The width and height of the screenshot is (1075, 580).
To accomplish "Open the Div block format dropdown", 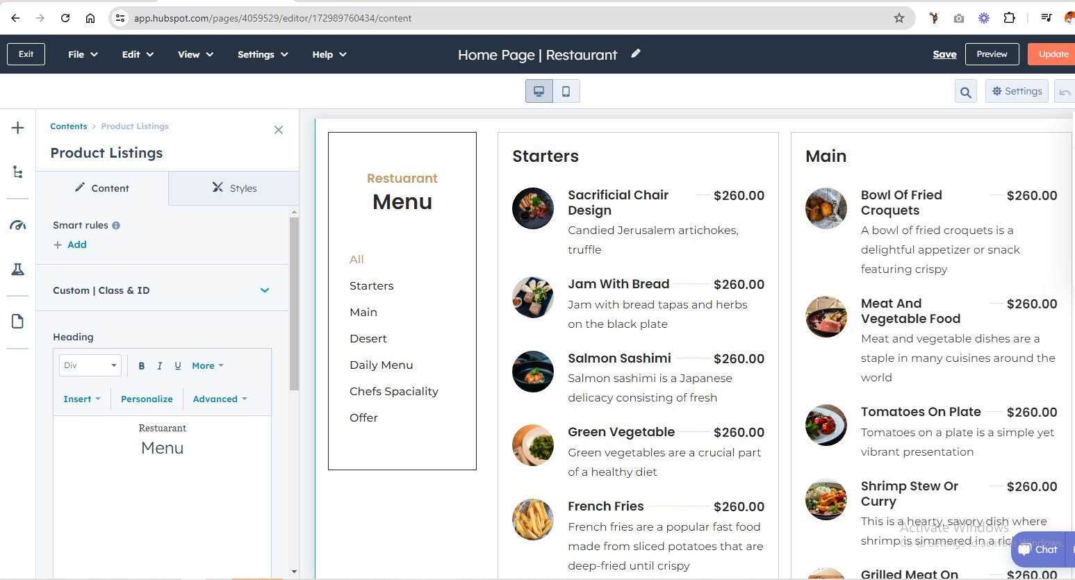I will point(90,365).
